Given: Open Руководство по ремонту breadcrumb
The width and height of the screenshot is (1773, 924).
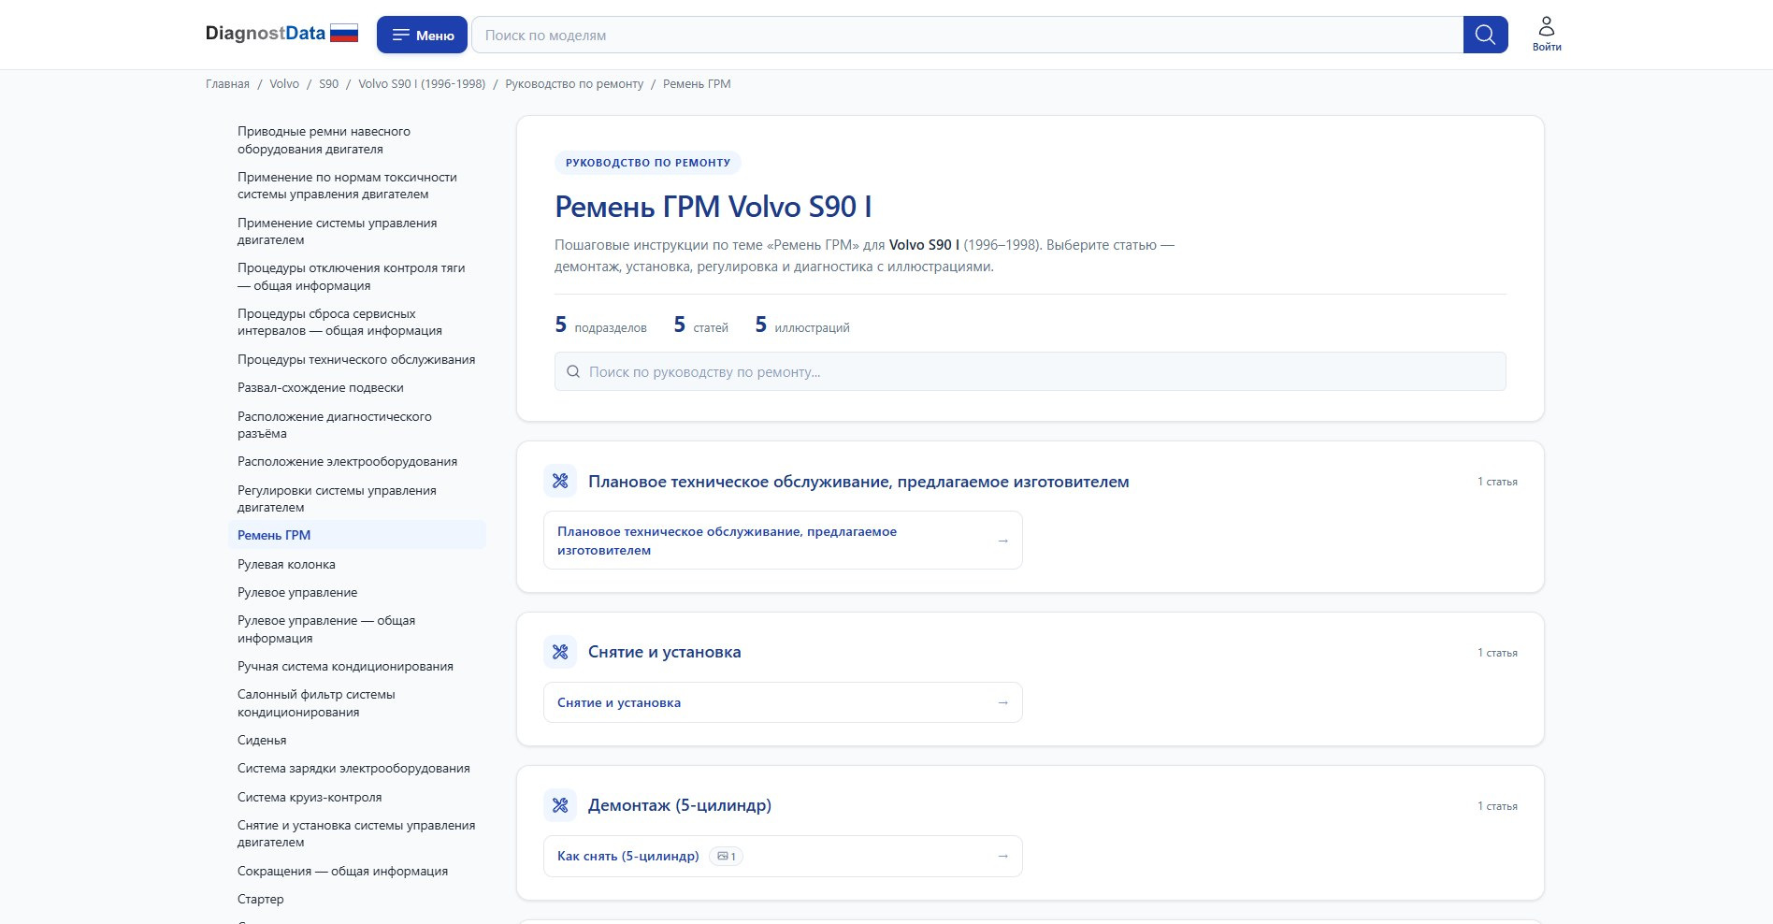Looking at the screenshot, I should 574,84.
